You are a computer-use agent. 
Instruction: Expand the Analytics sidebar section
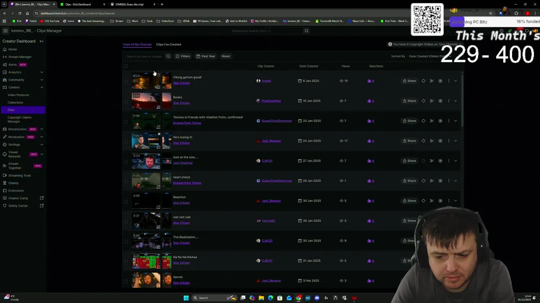tap(41, 72)
